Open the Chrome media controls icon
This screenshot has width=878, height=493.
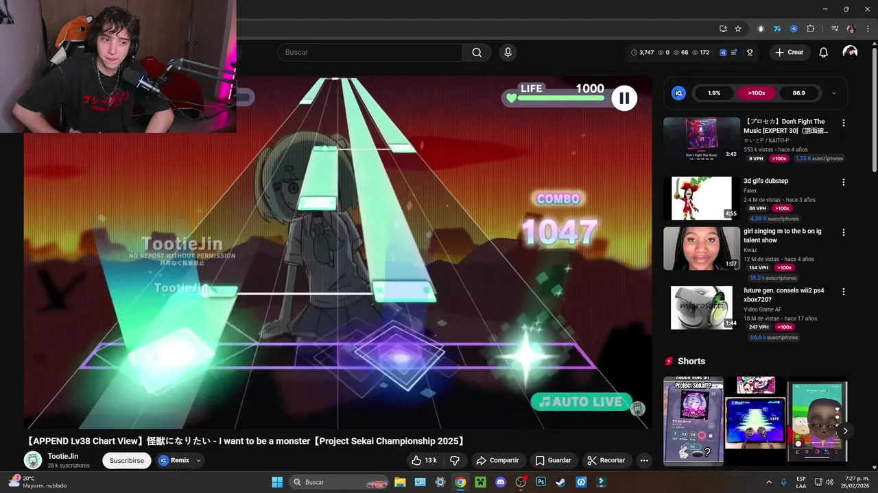click(x=835, y=29)
